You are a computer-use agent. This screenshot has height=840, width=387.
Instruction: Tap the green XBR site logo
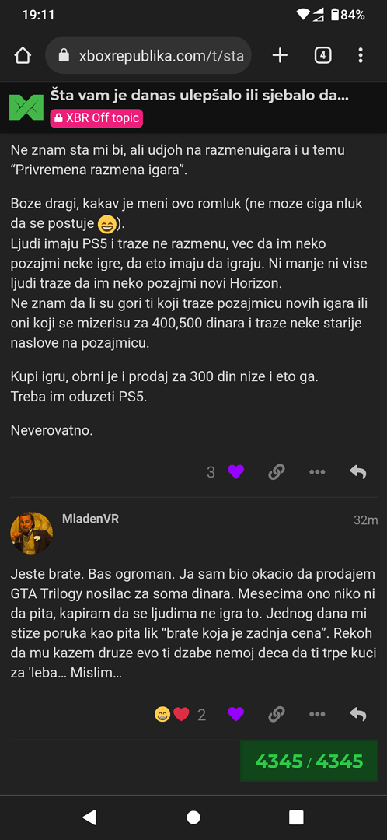[26, 107]
